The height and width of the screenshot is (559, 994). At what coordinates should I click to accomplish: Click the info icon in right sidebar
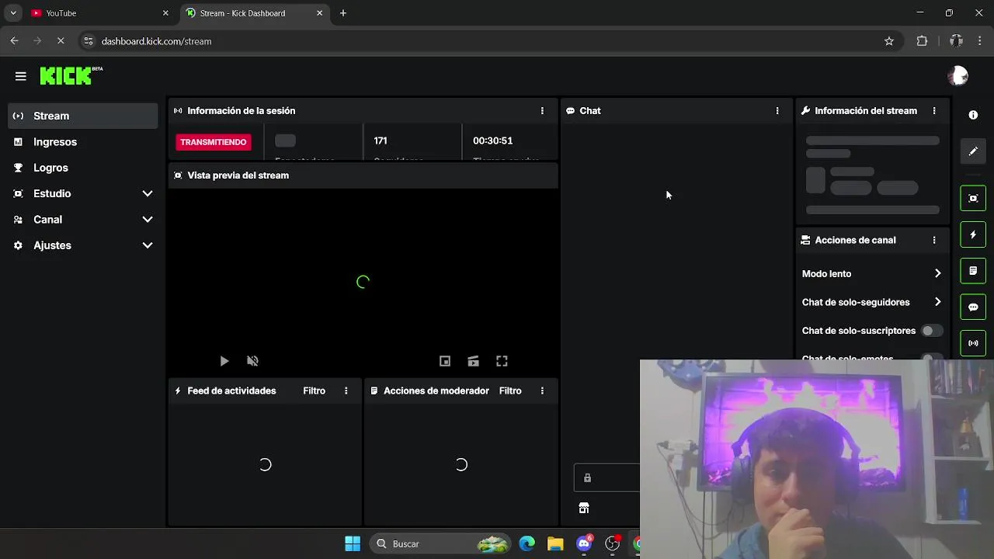(973, 115)
